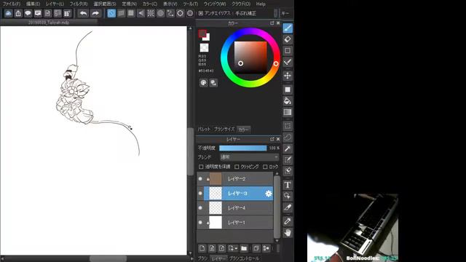Open the ファイル menu
The image size is (466, 262).
[x=12, y=4]
